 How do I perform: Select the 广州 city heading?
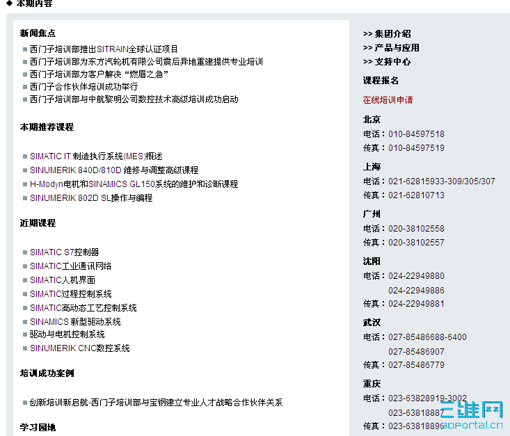pos(372,214)
